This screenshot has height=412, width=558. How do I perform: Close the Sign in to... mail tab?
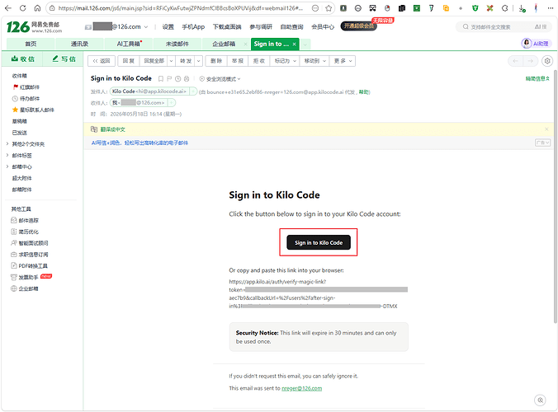click(x=295, y=44)
